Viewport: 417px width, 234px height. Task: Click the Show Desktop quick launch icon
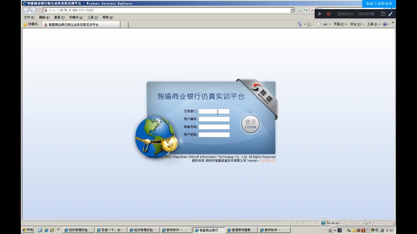(x=40, y=230)
